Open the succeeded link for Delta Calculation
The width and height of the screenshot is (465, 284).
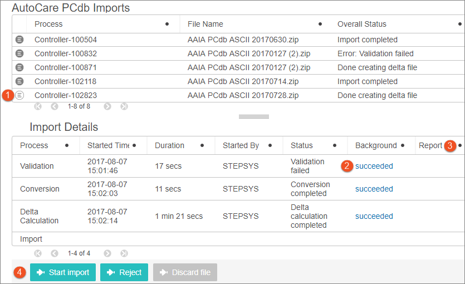click(374, 216)
